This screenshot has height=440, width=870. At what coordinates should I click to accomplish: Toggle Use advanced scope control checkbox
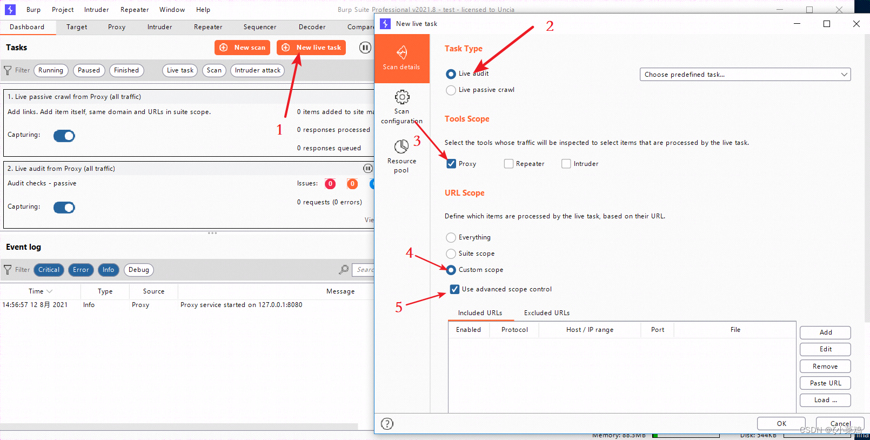[x=454, y=289]
